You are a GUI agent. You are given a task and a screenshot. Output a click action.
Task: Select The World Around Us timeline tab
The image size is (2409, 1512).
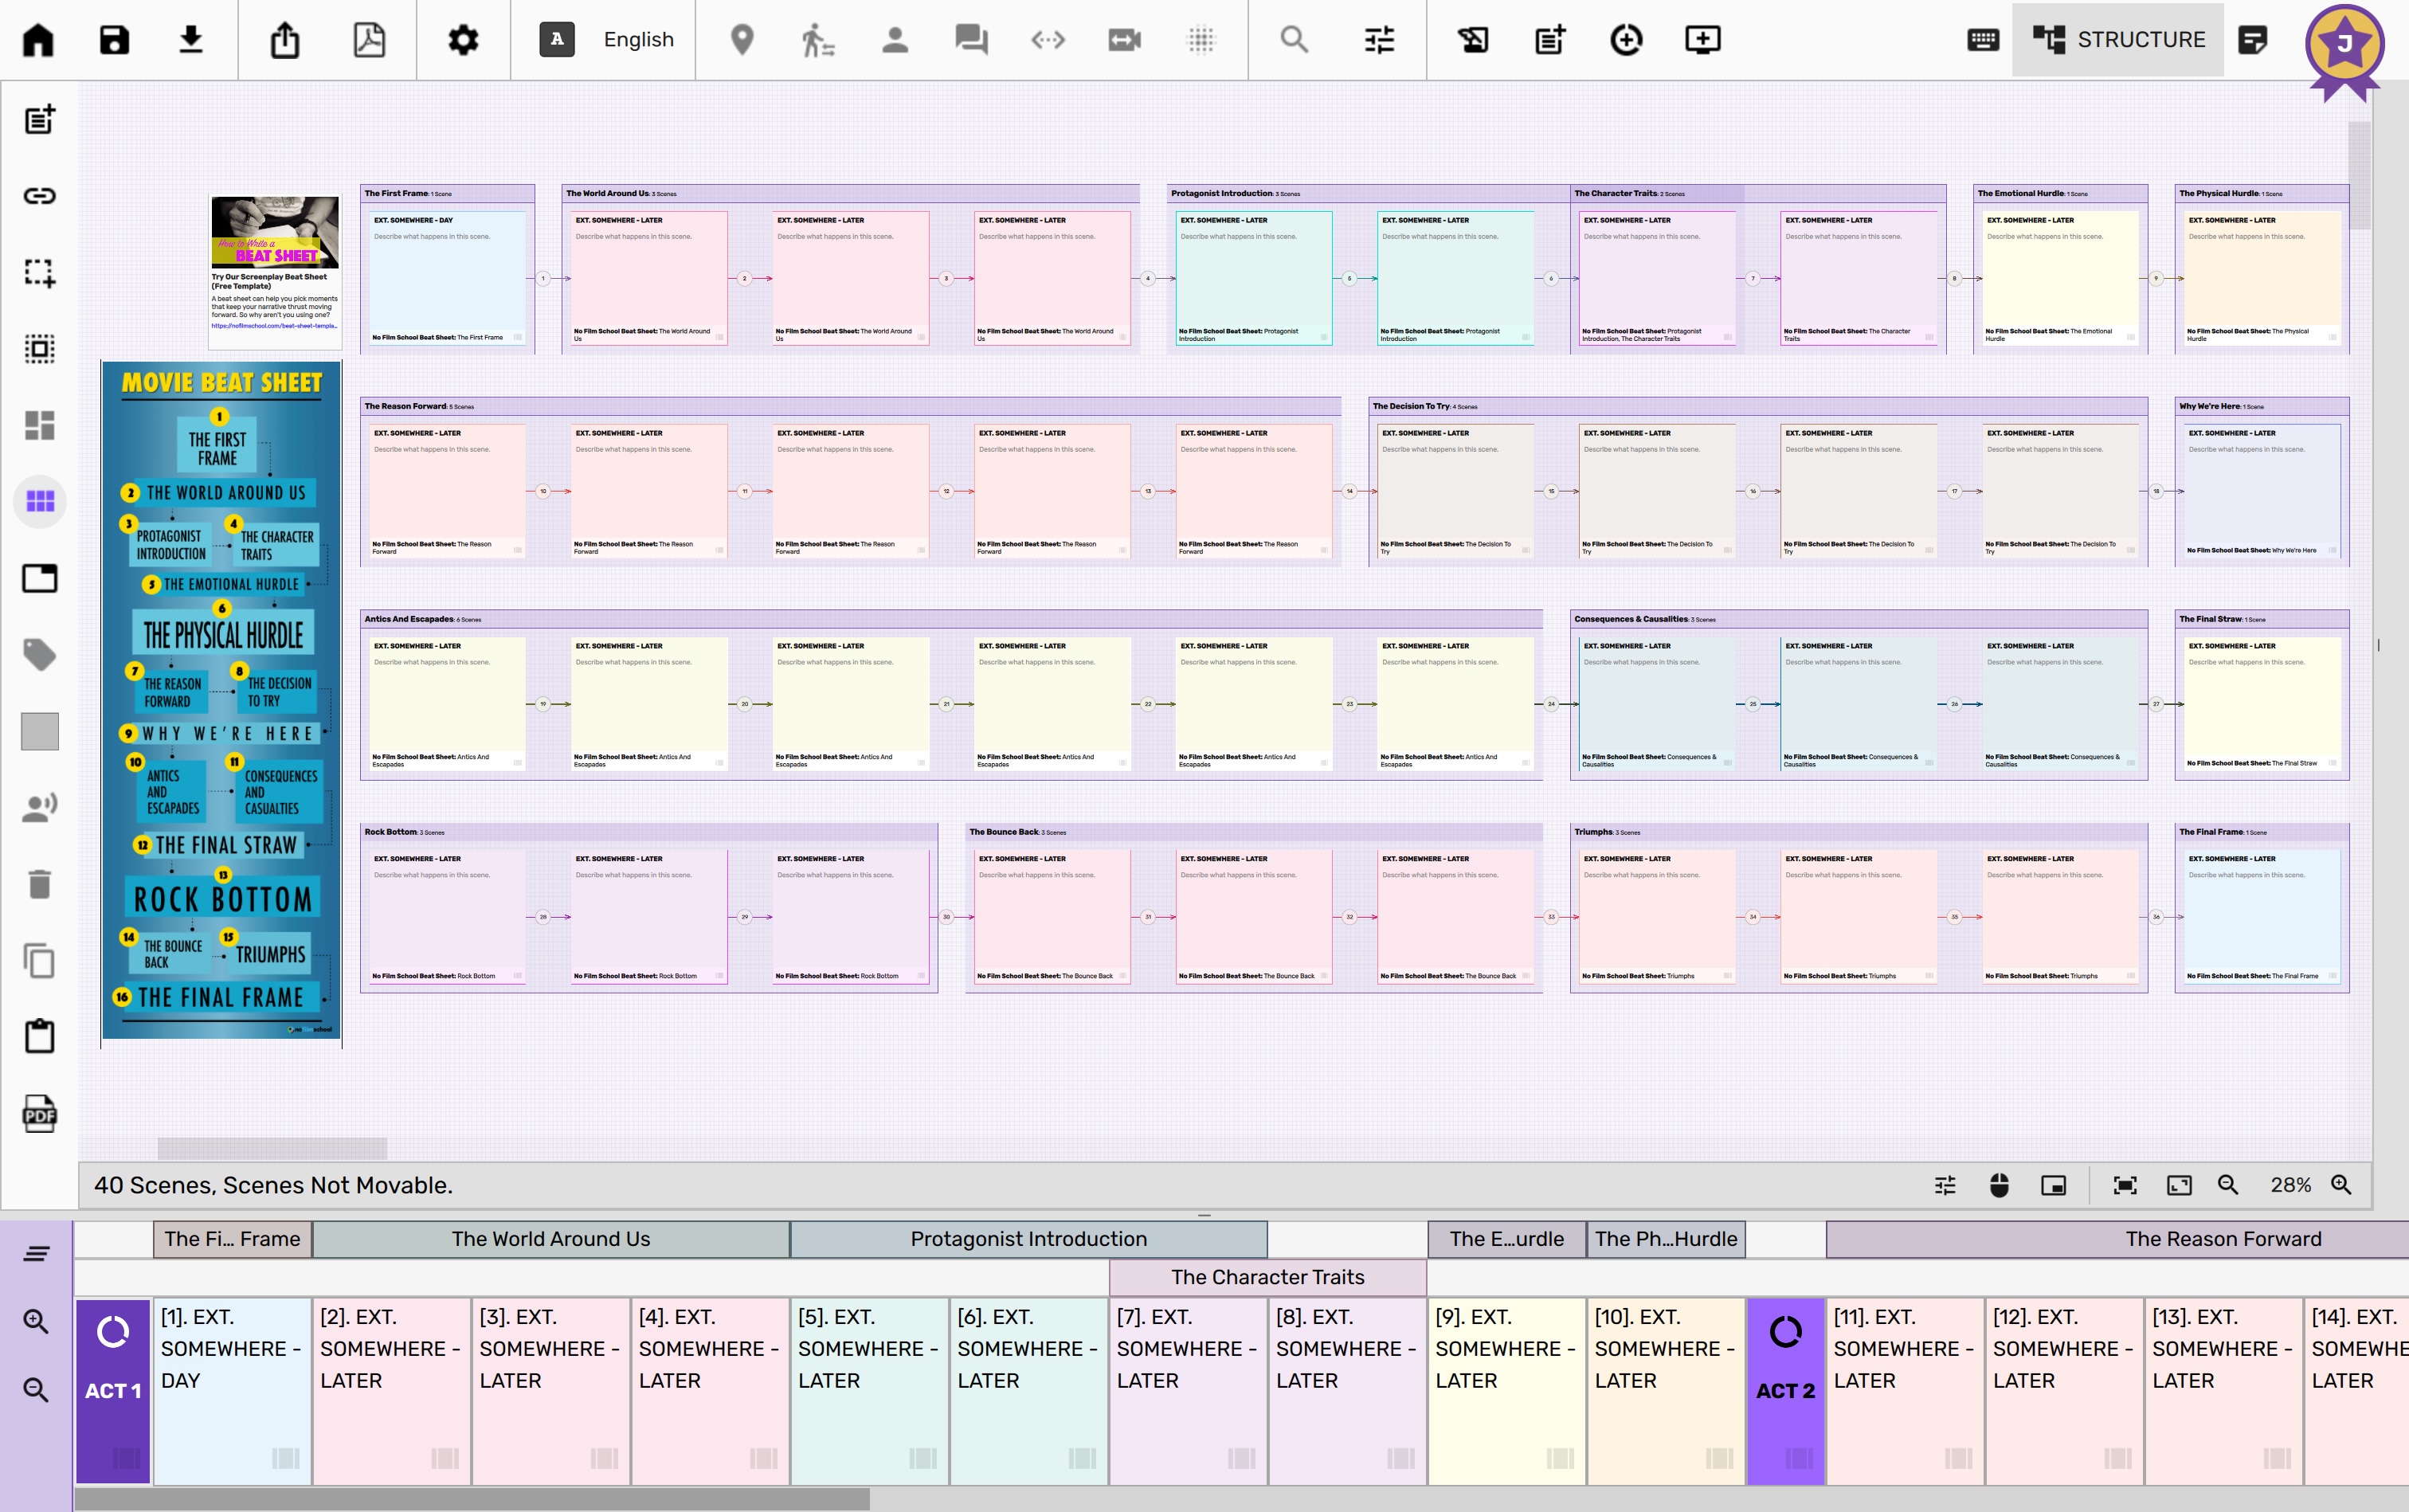pyautogui.click(x=550, y=1239)
